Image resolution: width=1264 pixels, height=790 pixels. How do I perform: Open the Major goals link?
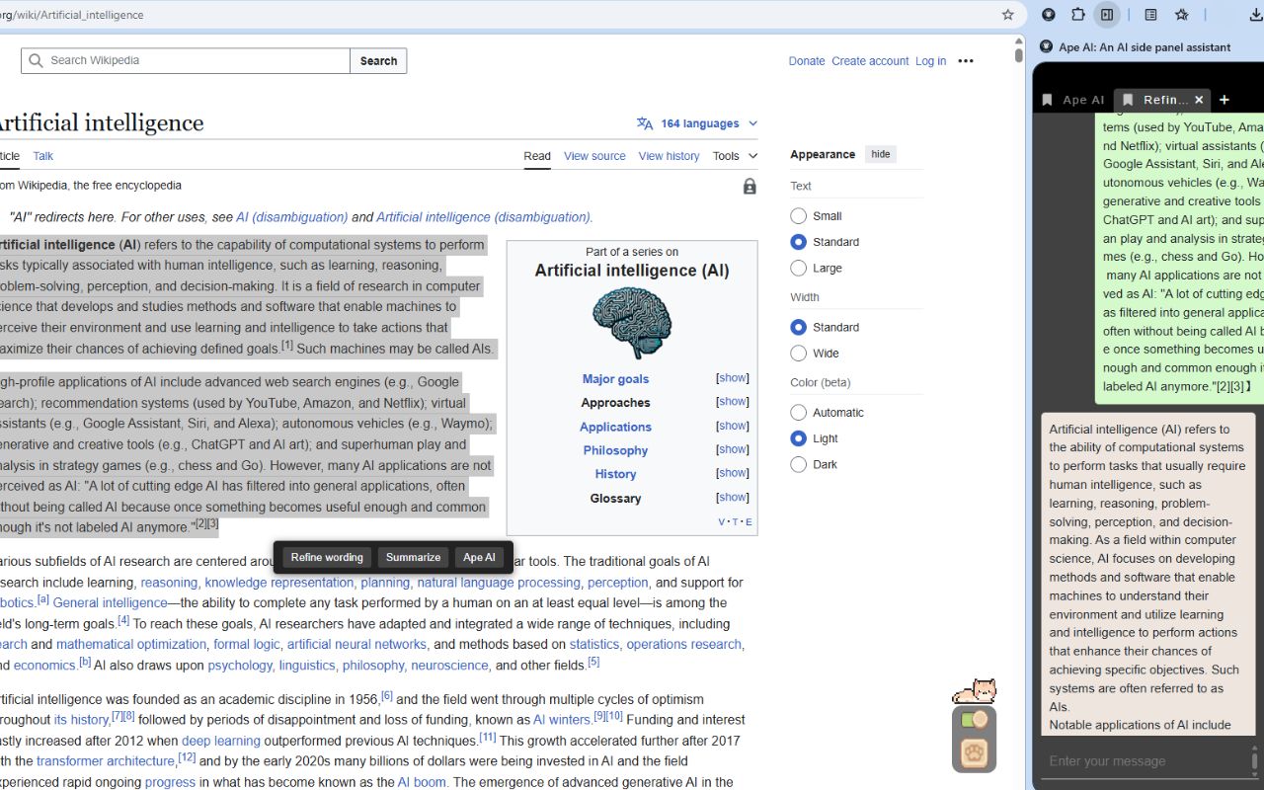(615, 379)
